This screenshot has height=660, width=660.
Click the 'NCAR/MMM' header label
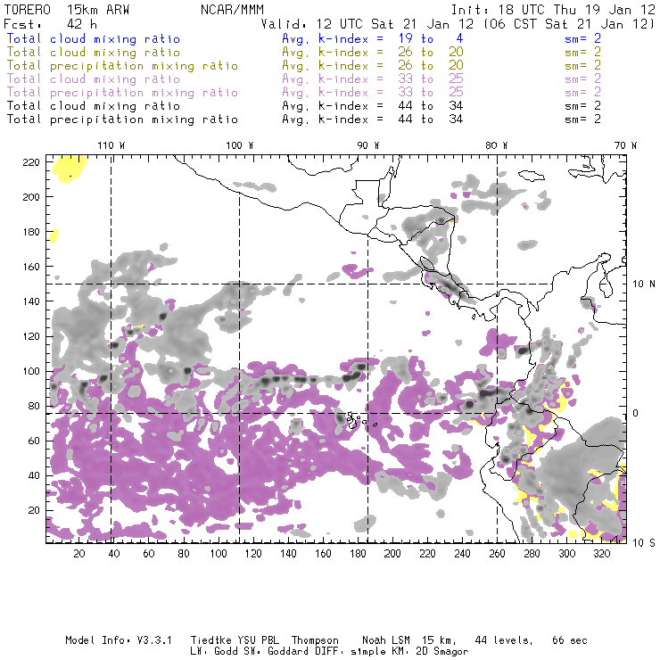coord(232,10)
